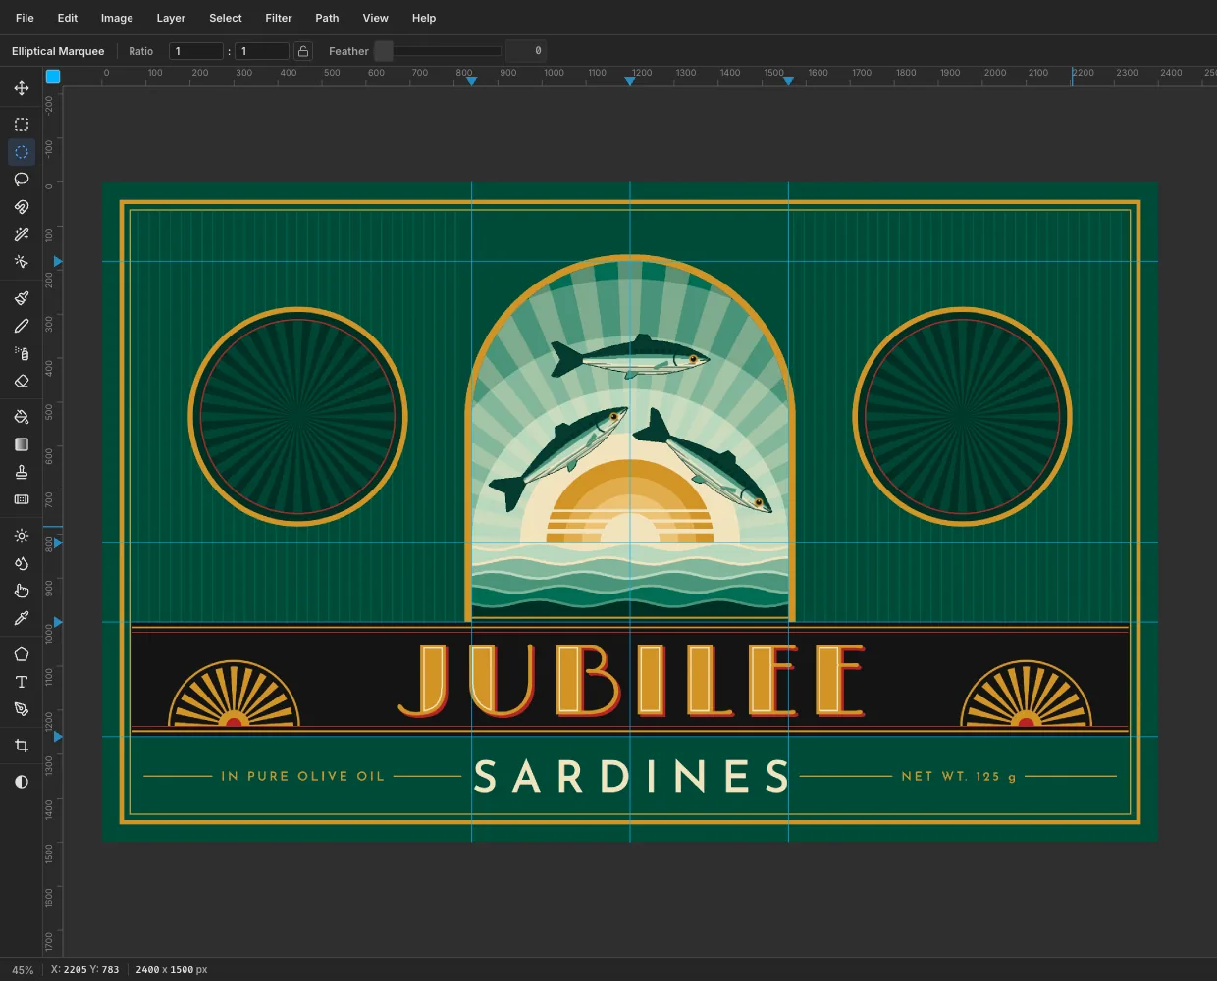Select the Clone Stamp tool
The image size is (1217, 981).
pos(22,472)
